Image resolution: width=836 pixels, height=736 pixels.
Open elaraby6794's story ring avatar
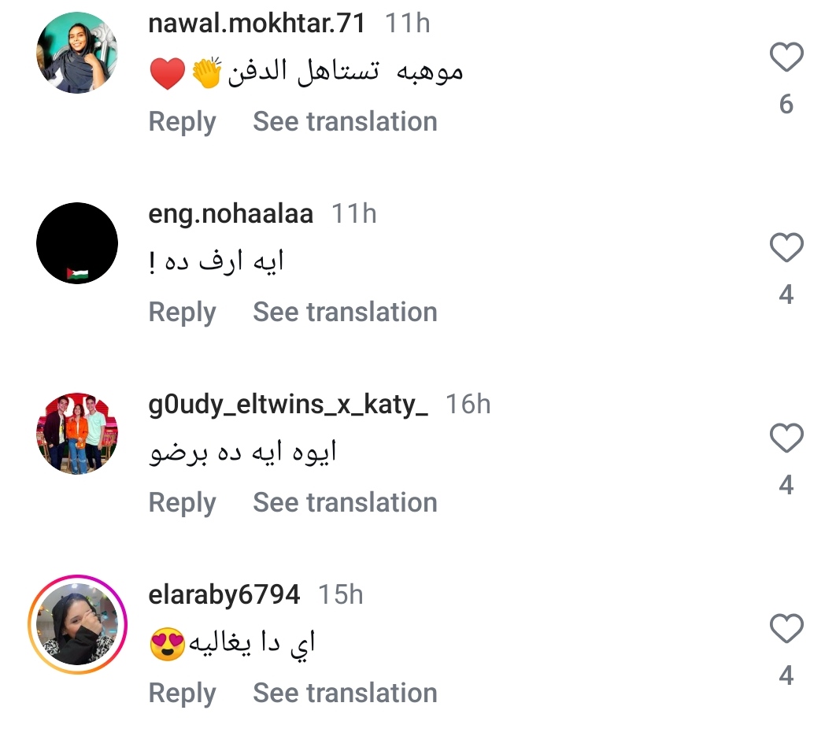click(77, 625)
